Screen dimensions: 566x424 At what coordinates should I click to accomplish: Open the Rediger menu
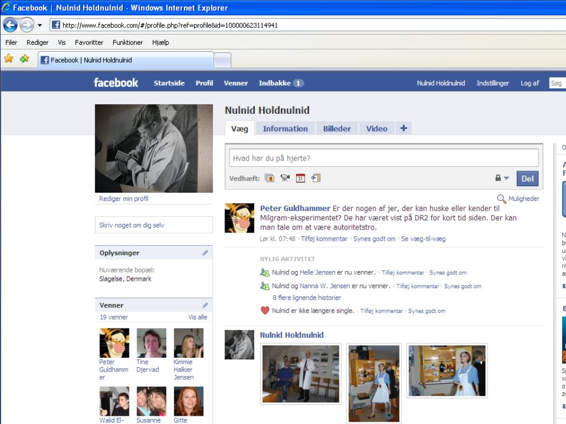point(37,43)
